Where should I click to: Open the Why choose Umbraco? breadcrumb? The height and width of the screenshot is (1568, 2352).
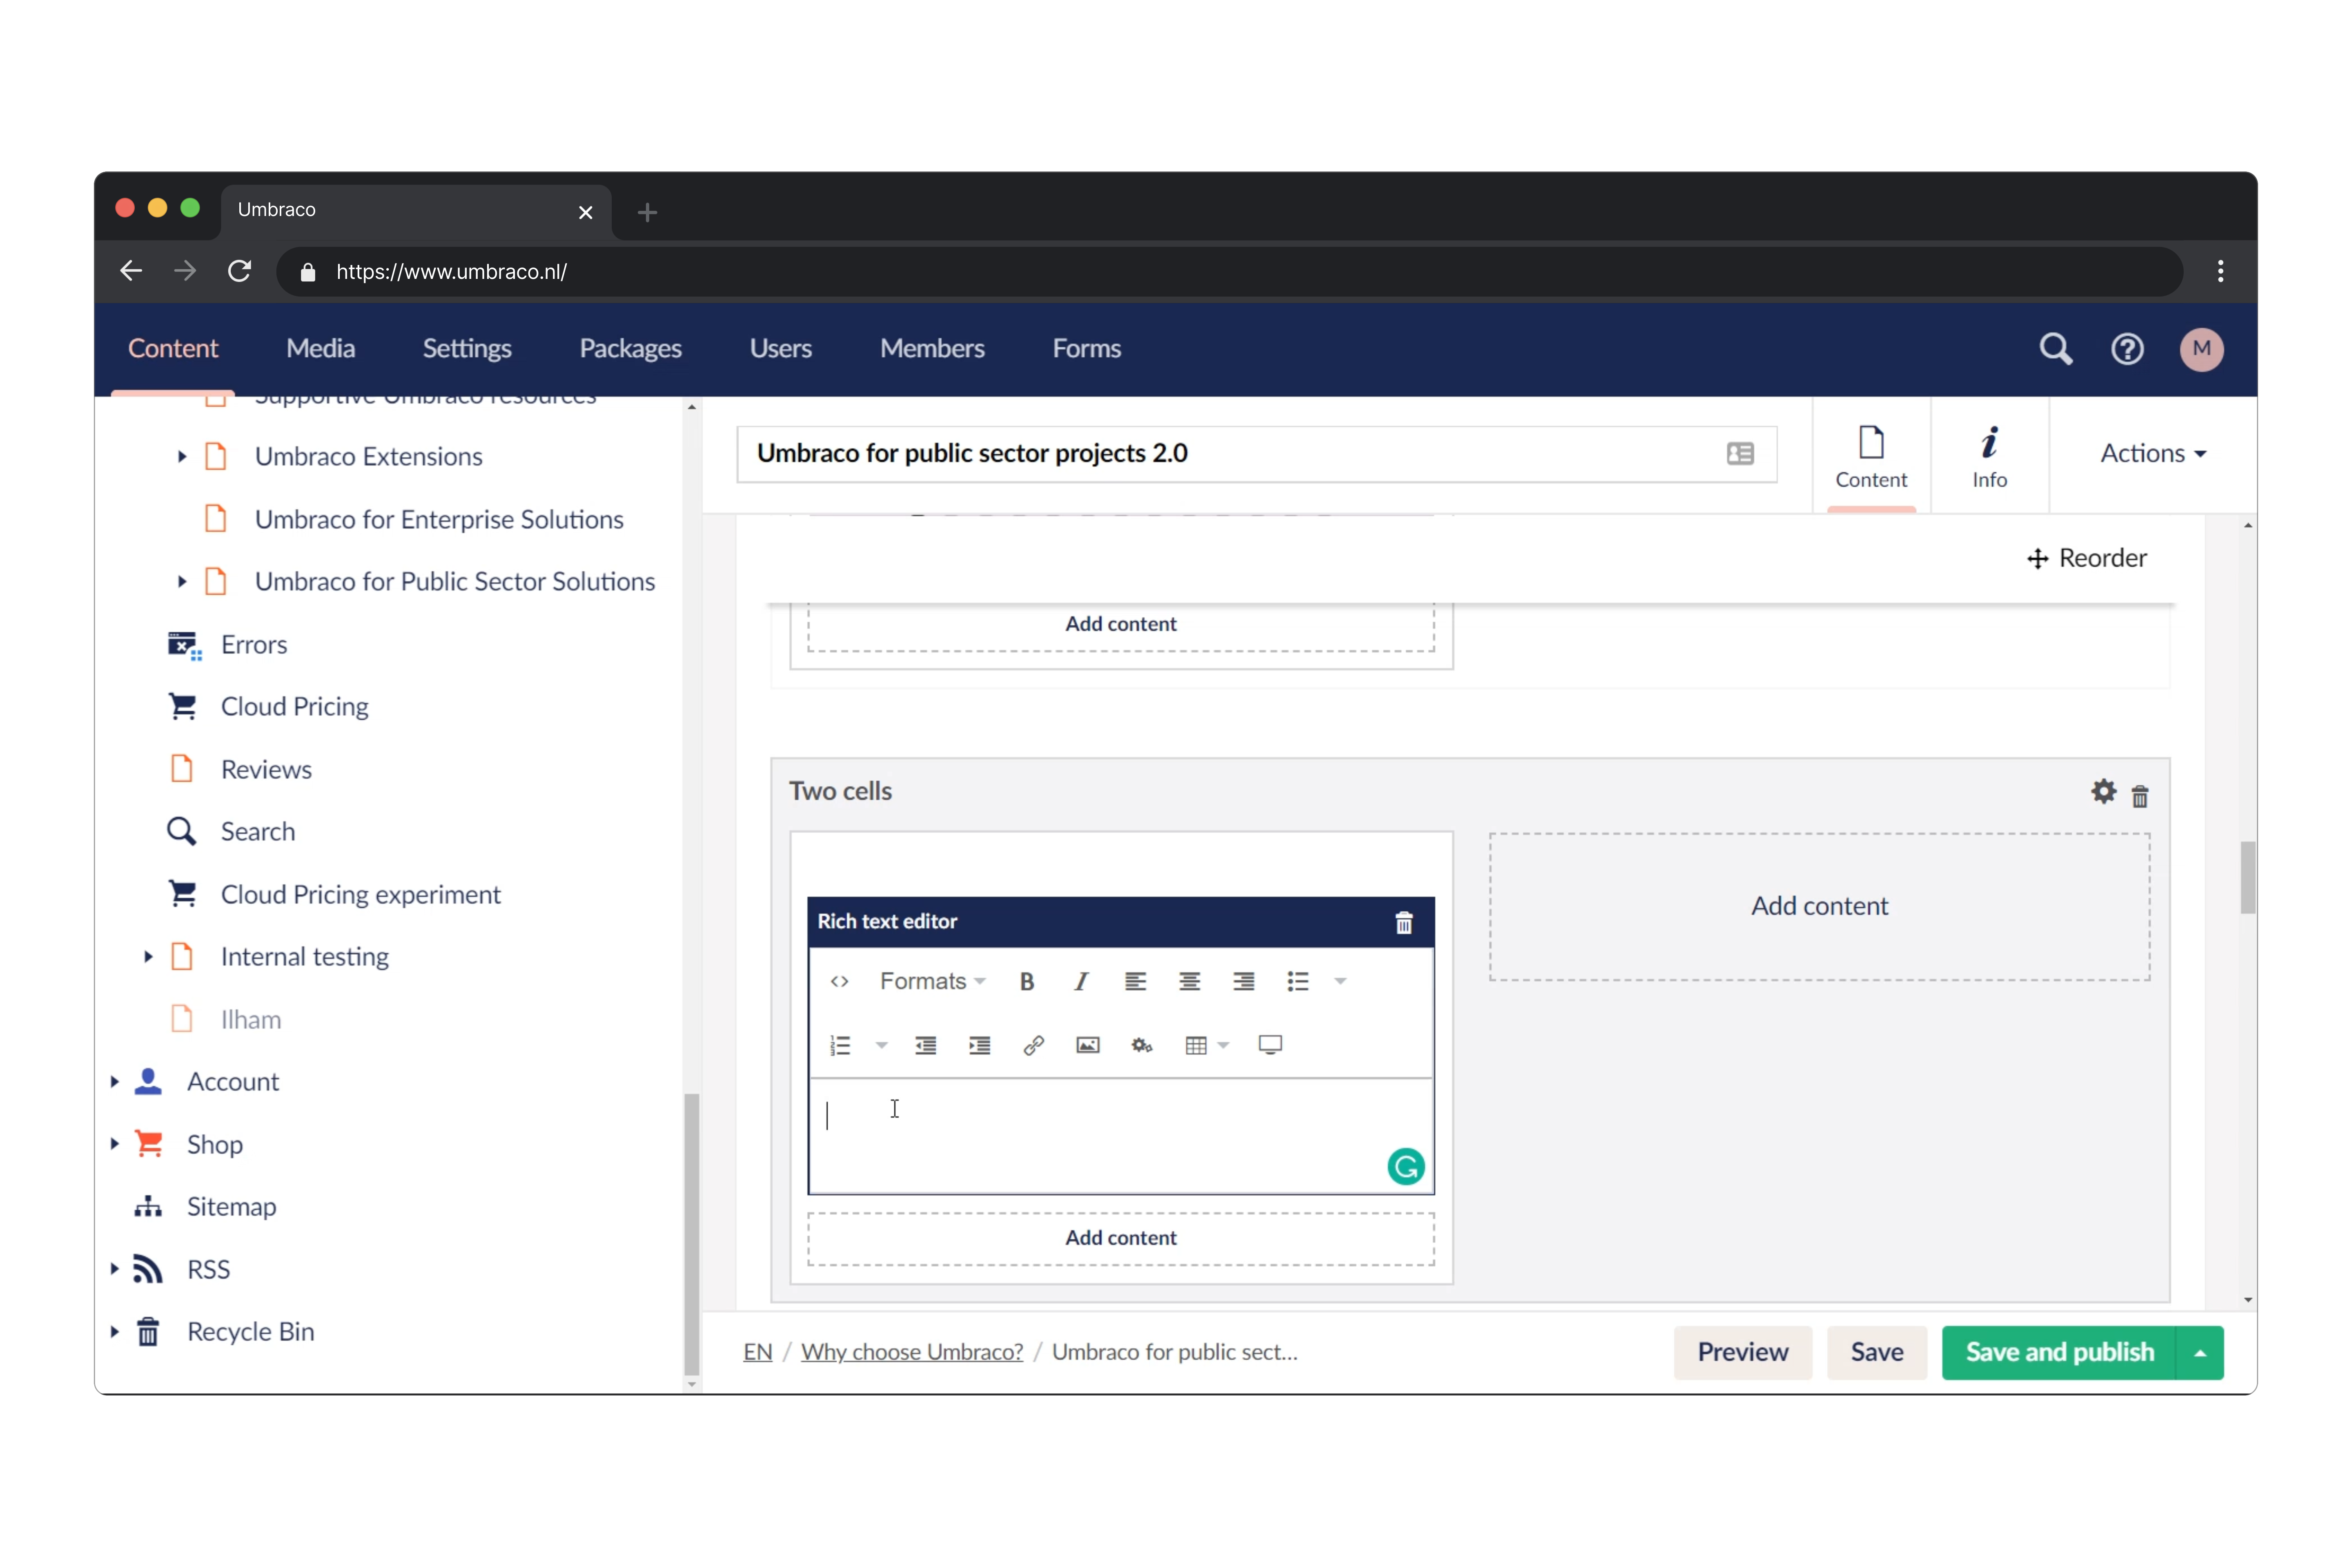point(911,1352)
